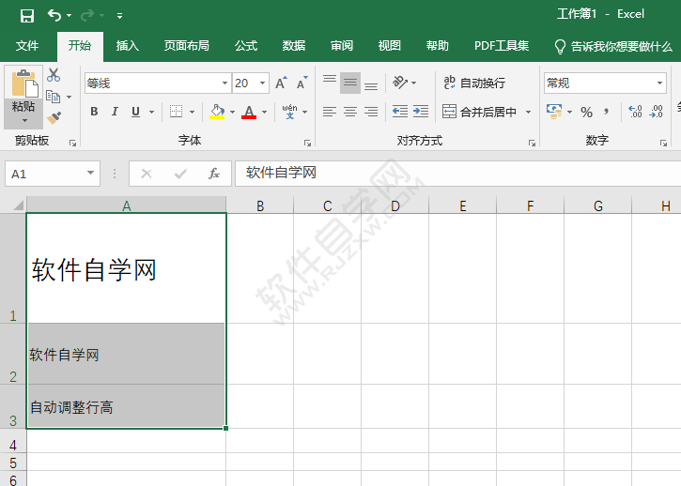This screenshot has width=681, height=486.
Task: Switch to the 插入 ribbon tab
Action: coord(127,46)
